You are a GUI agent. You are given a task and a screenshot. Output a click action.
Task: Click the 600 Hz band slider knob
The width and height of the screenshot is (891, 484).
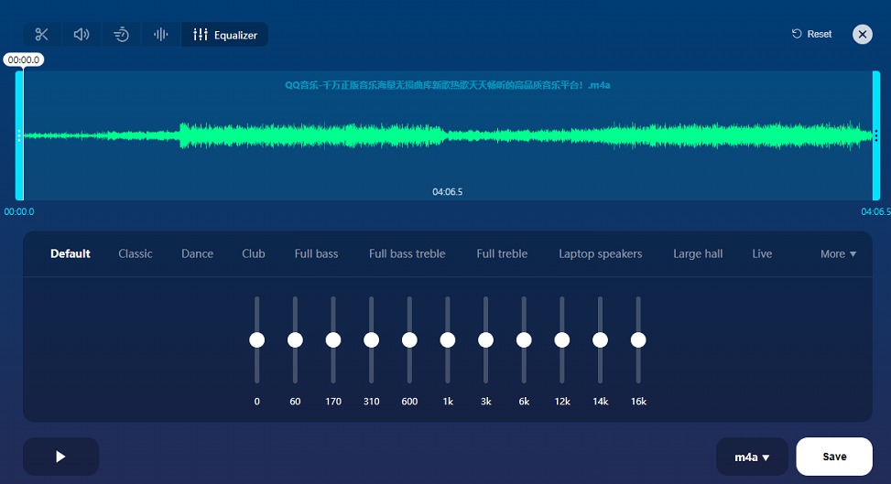click(x=409, y=339)
